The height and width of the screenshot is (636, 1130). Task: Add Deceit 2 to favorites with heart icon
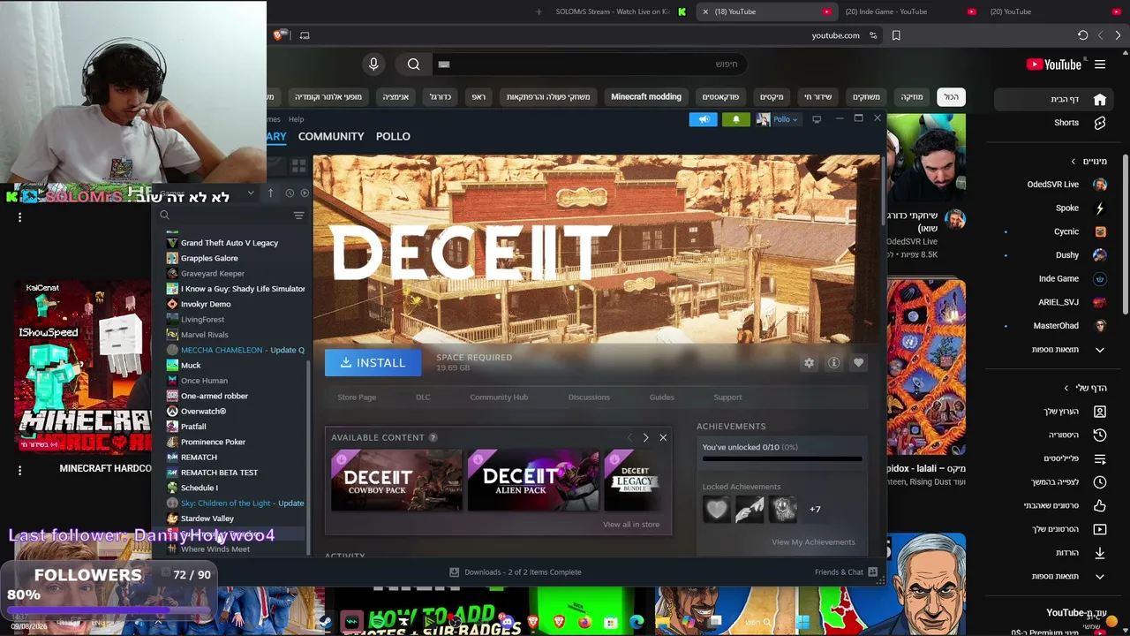pyautogui.click(x=858, y=363)
